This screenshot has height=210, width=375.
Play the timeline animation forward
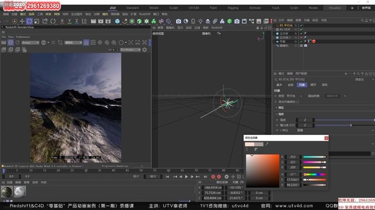pyautogui.click(x=186, y=177)
